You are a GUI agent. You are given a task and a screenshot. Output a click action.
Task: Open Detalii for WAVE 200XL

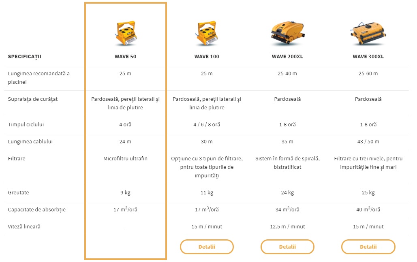287,247
